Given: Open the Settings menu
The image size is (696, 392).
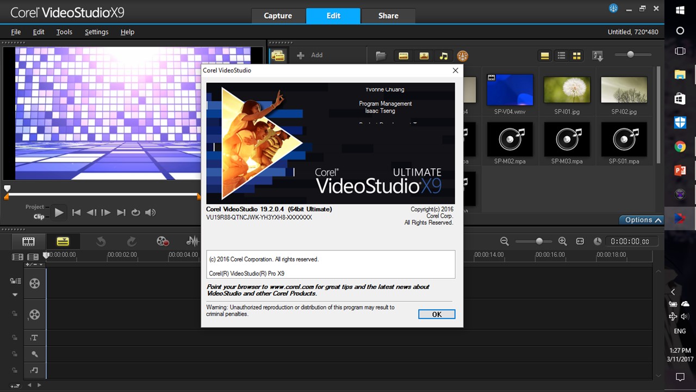Looking at the screenshot, I should click(96, 32).
